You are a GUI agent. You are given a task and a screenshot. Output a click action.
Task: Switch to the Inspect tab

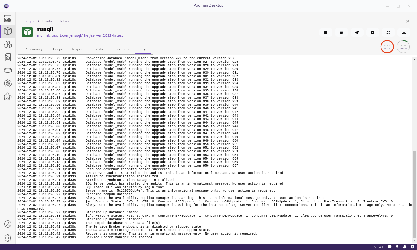tap(79, 49)
